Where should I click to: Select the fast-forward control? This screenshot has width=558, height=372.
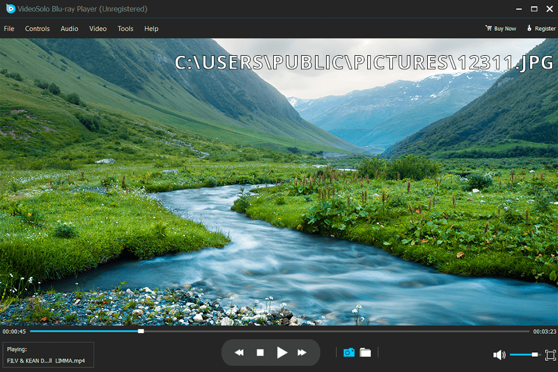click(x=302, y=352)
